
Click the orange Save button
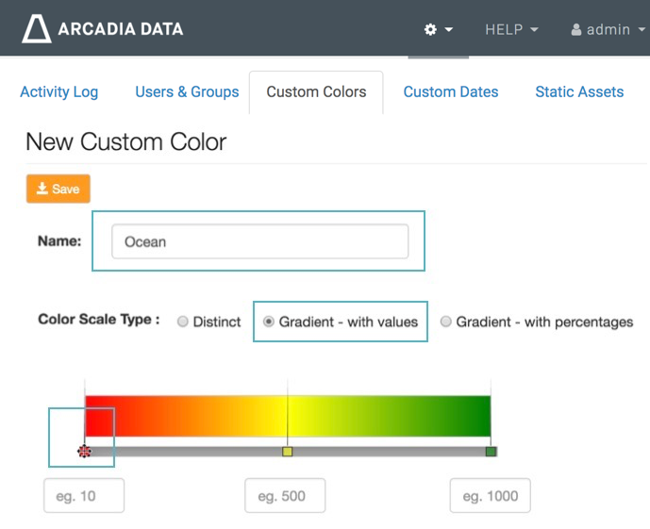point(58,189)
